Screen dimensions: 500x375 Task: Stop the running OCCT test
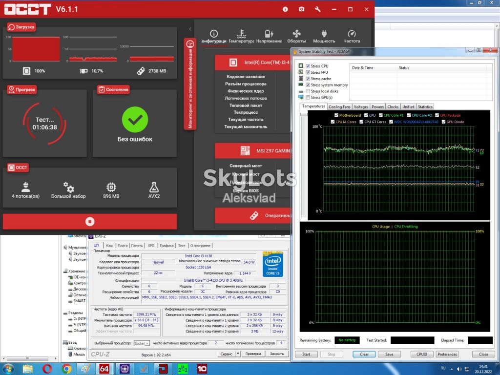pos(90,221)
